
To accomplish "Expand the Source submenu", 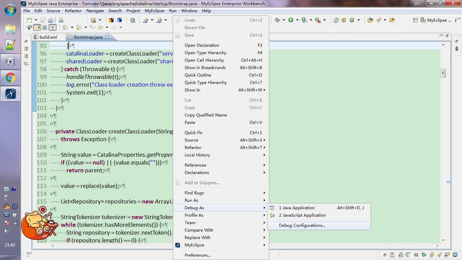I will 221,140.
